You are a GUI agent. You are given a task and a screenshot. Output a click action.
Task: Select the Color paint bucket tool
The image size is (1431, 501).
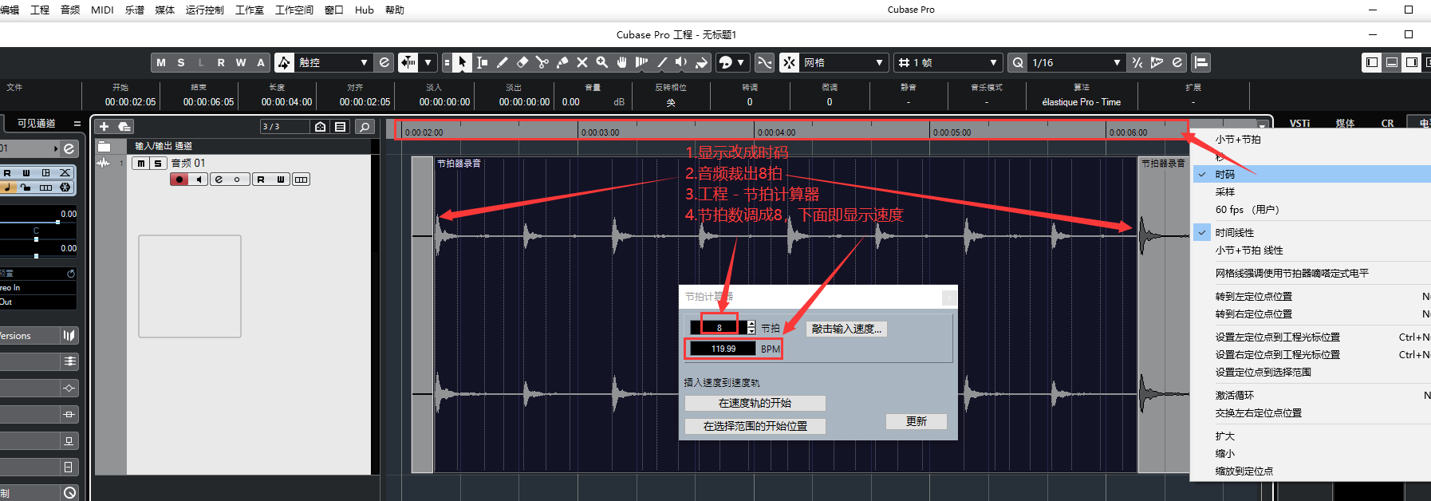pyautogui.click(x=701, y=62)
